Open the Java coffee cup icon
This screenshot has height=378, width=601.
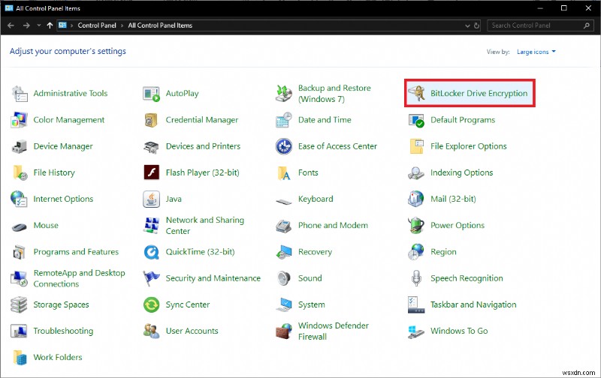[x=152, y=199]
